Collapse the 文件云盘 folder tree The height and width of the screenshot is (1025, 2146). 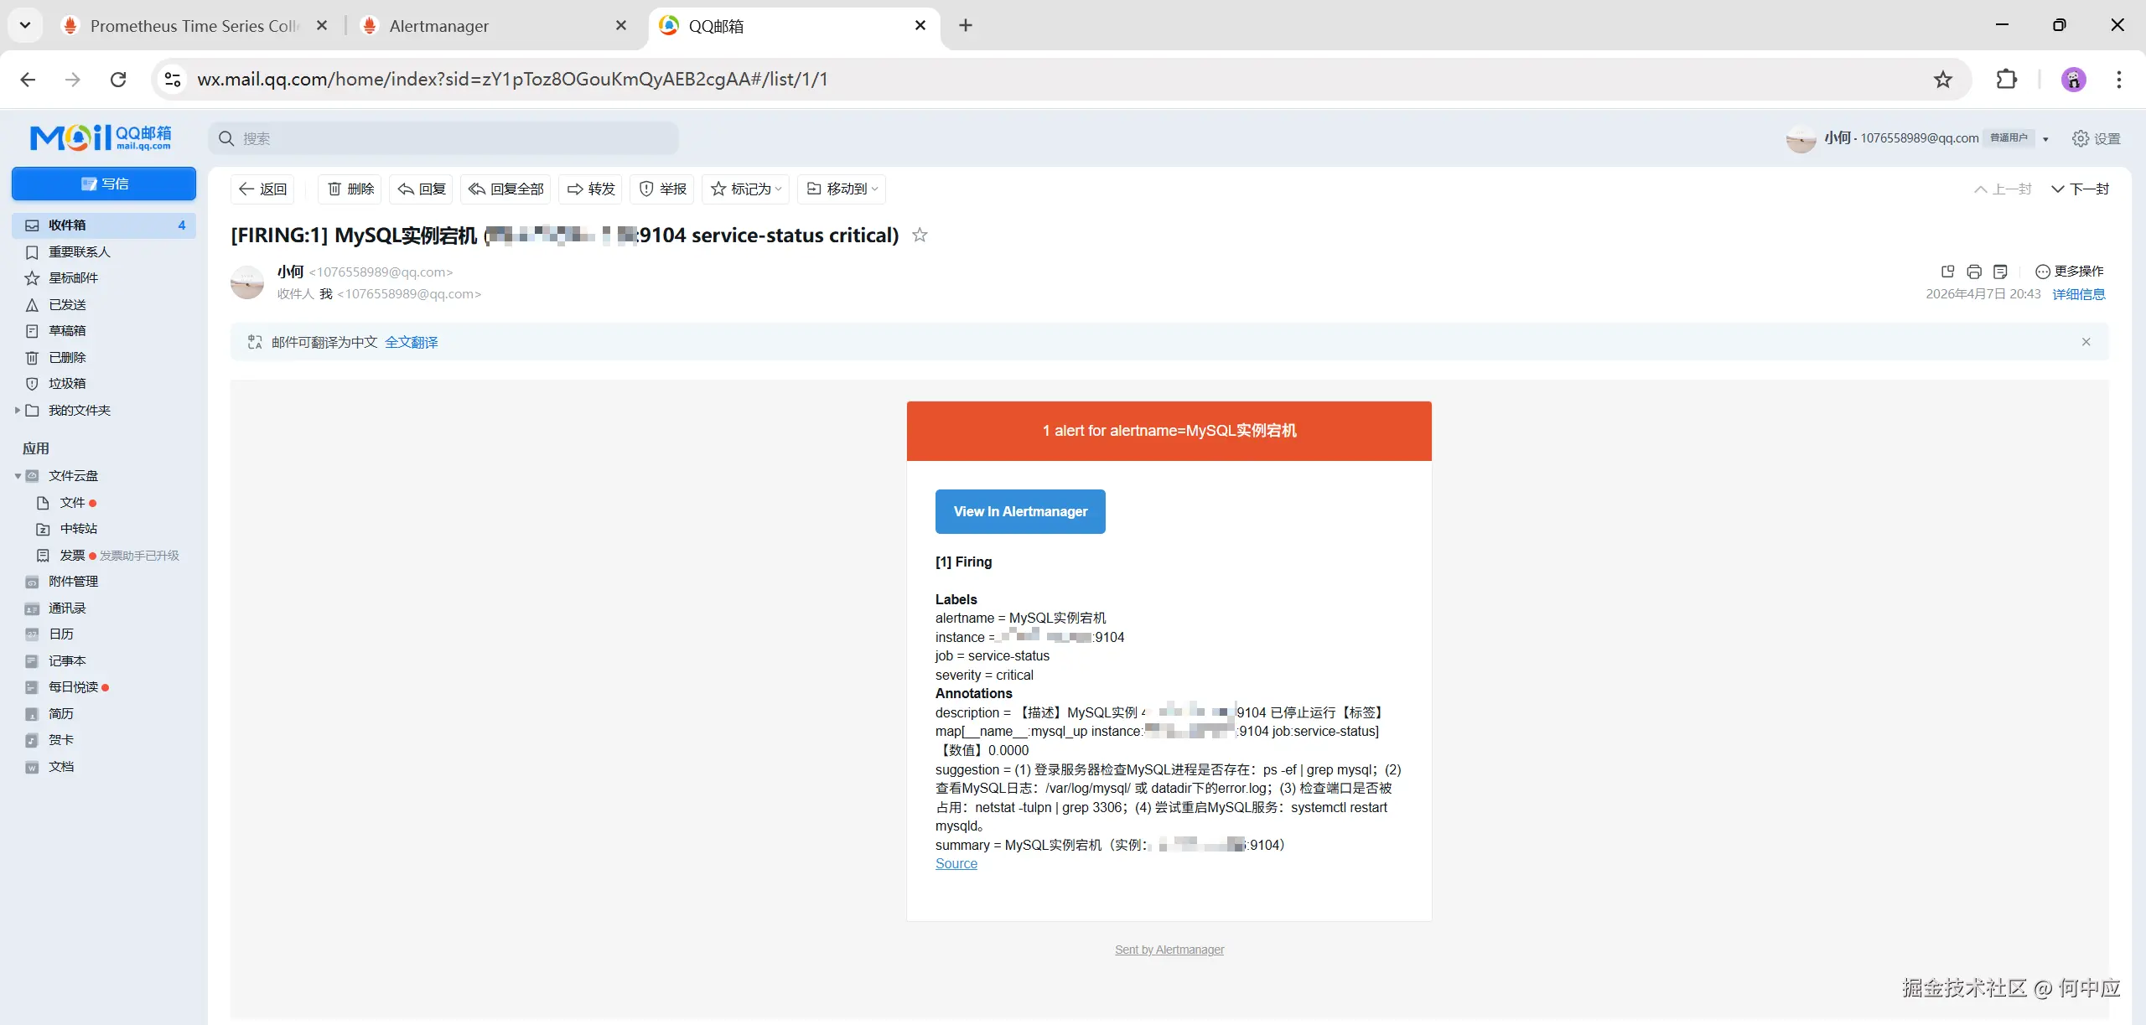17,475
